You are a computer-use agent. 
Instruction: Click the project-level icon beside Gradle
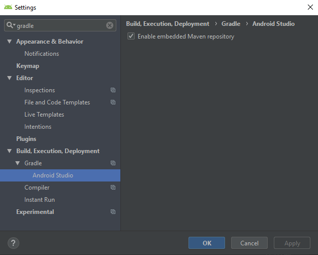(x=113, y=163)
